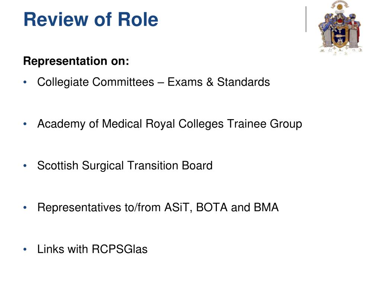Click the Review of Role title
Image resolution: width=381 pixels, height=285 pixels.
click(x=91, y=19)
